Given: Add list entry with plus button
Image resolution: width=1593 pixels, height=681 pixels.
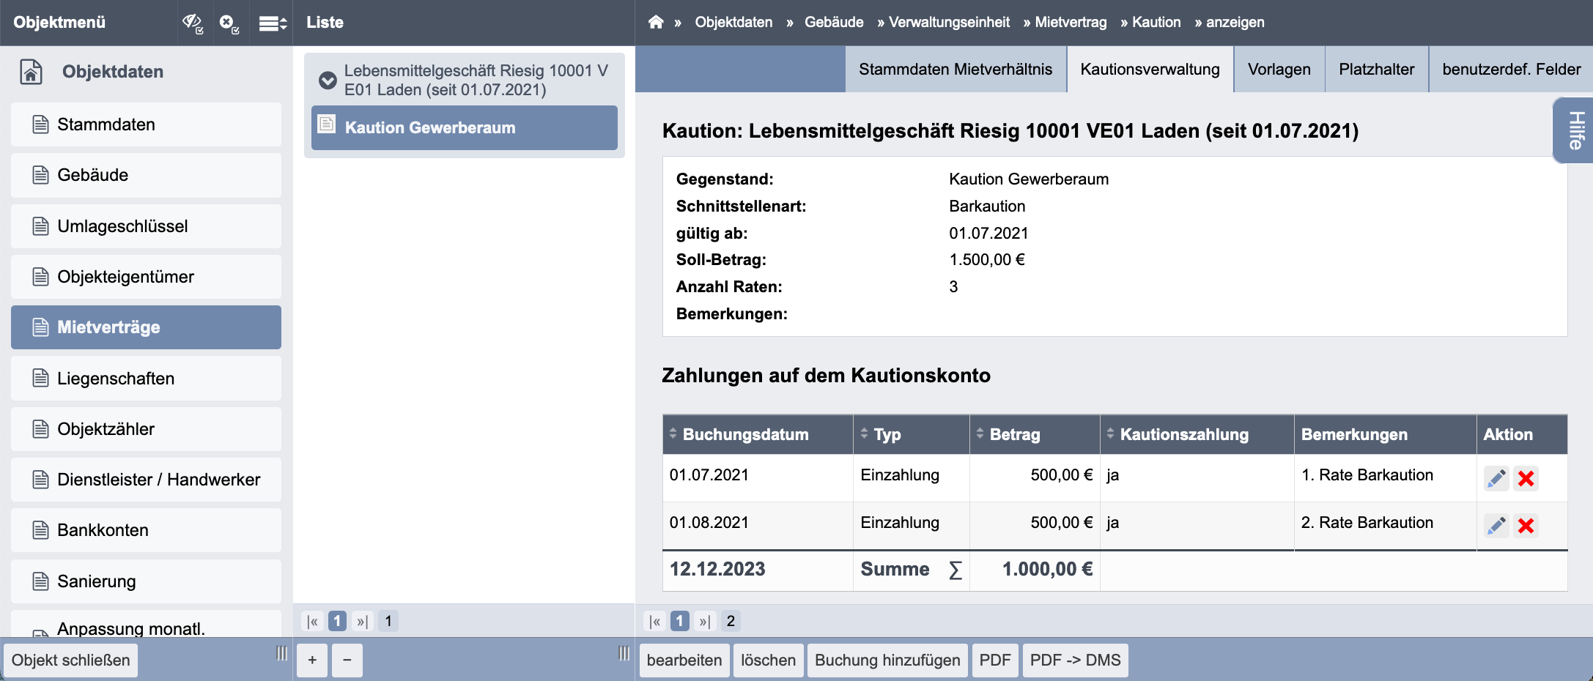Looking at the screenshot, I should coord(312,660).
